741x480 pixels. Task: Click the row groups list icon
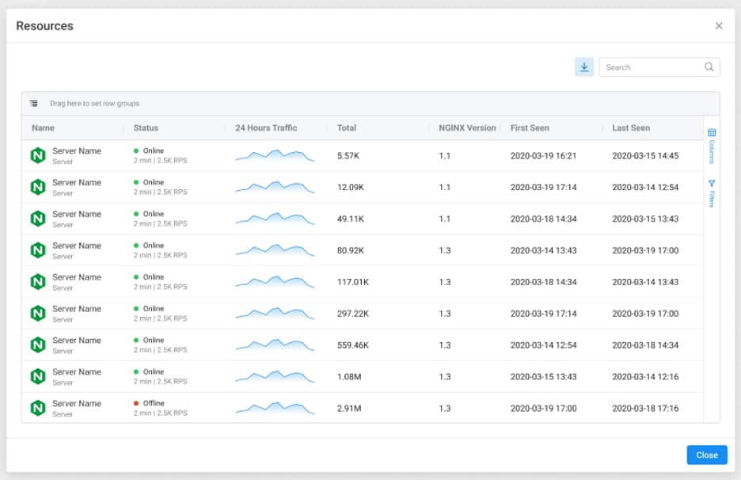34,103
